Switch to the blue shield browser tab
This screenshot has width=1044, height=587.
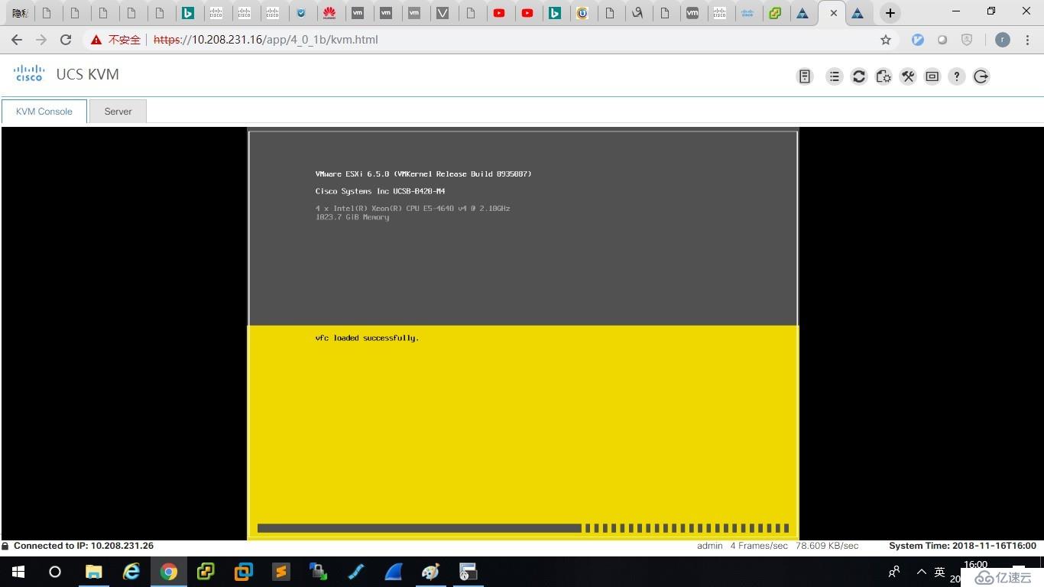301,13
